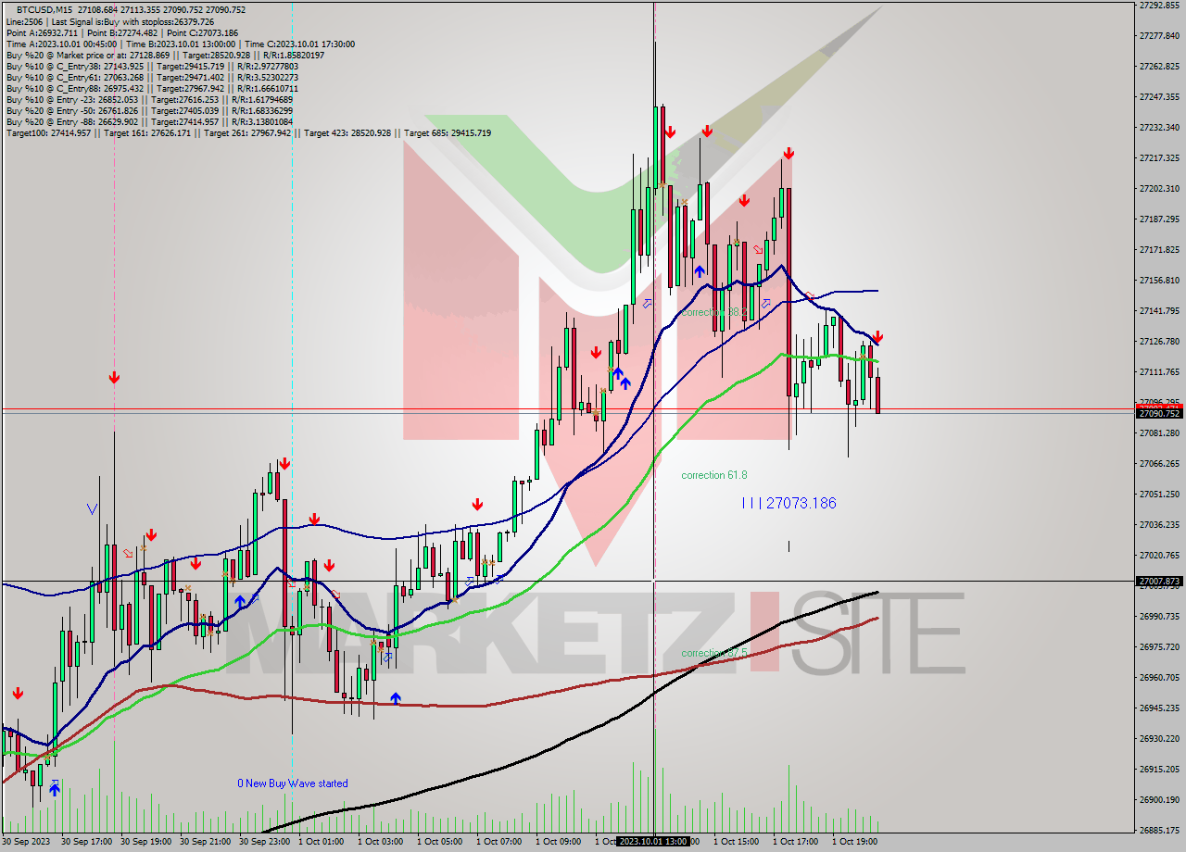Click the 27277.840 price axis label
The width and height of the screenshot is (1186, 852).
(1159, 35)
